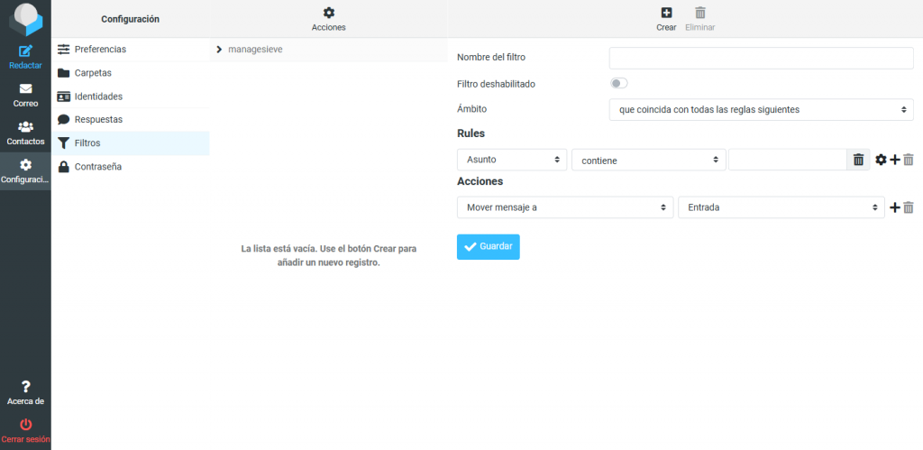Open Contactos from sidebar

point(25,127)
